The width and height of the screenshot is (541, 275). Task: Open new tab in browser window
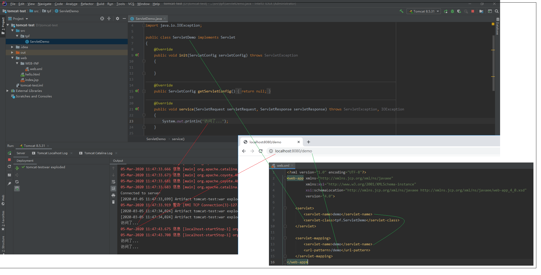click(x=309, y=142)
